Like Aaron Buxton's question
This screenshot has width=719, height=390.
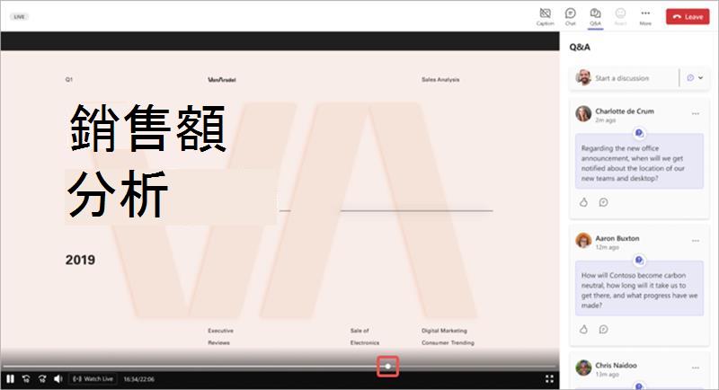(583, 329)
